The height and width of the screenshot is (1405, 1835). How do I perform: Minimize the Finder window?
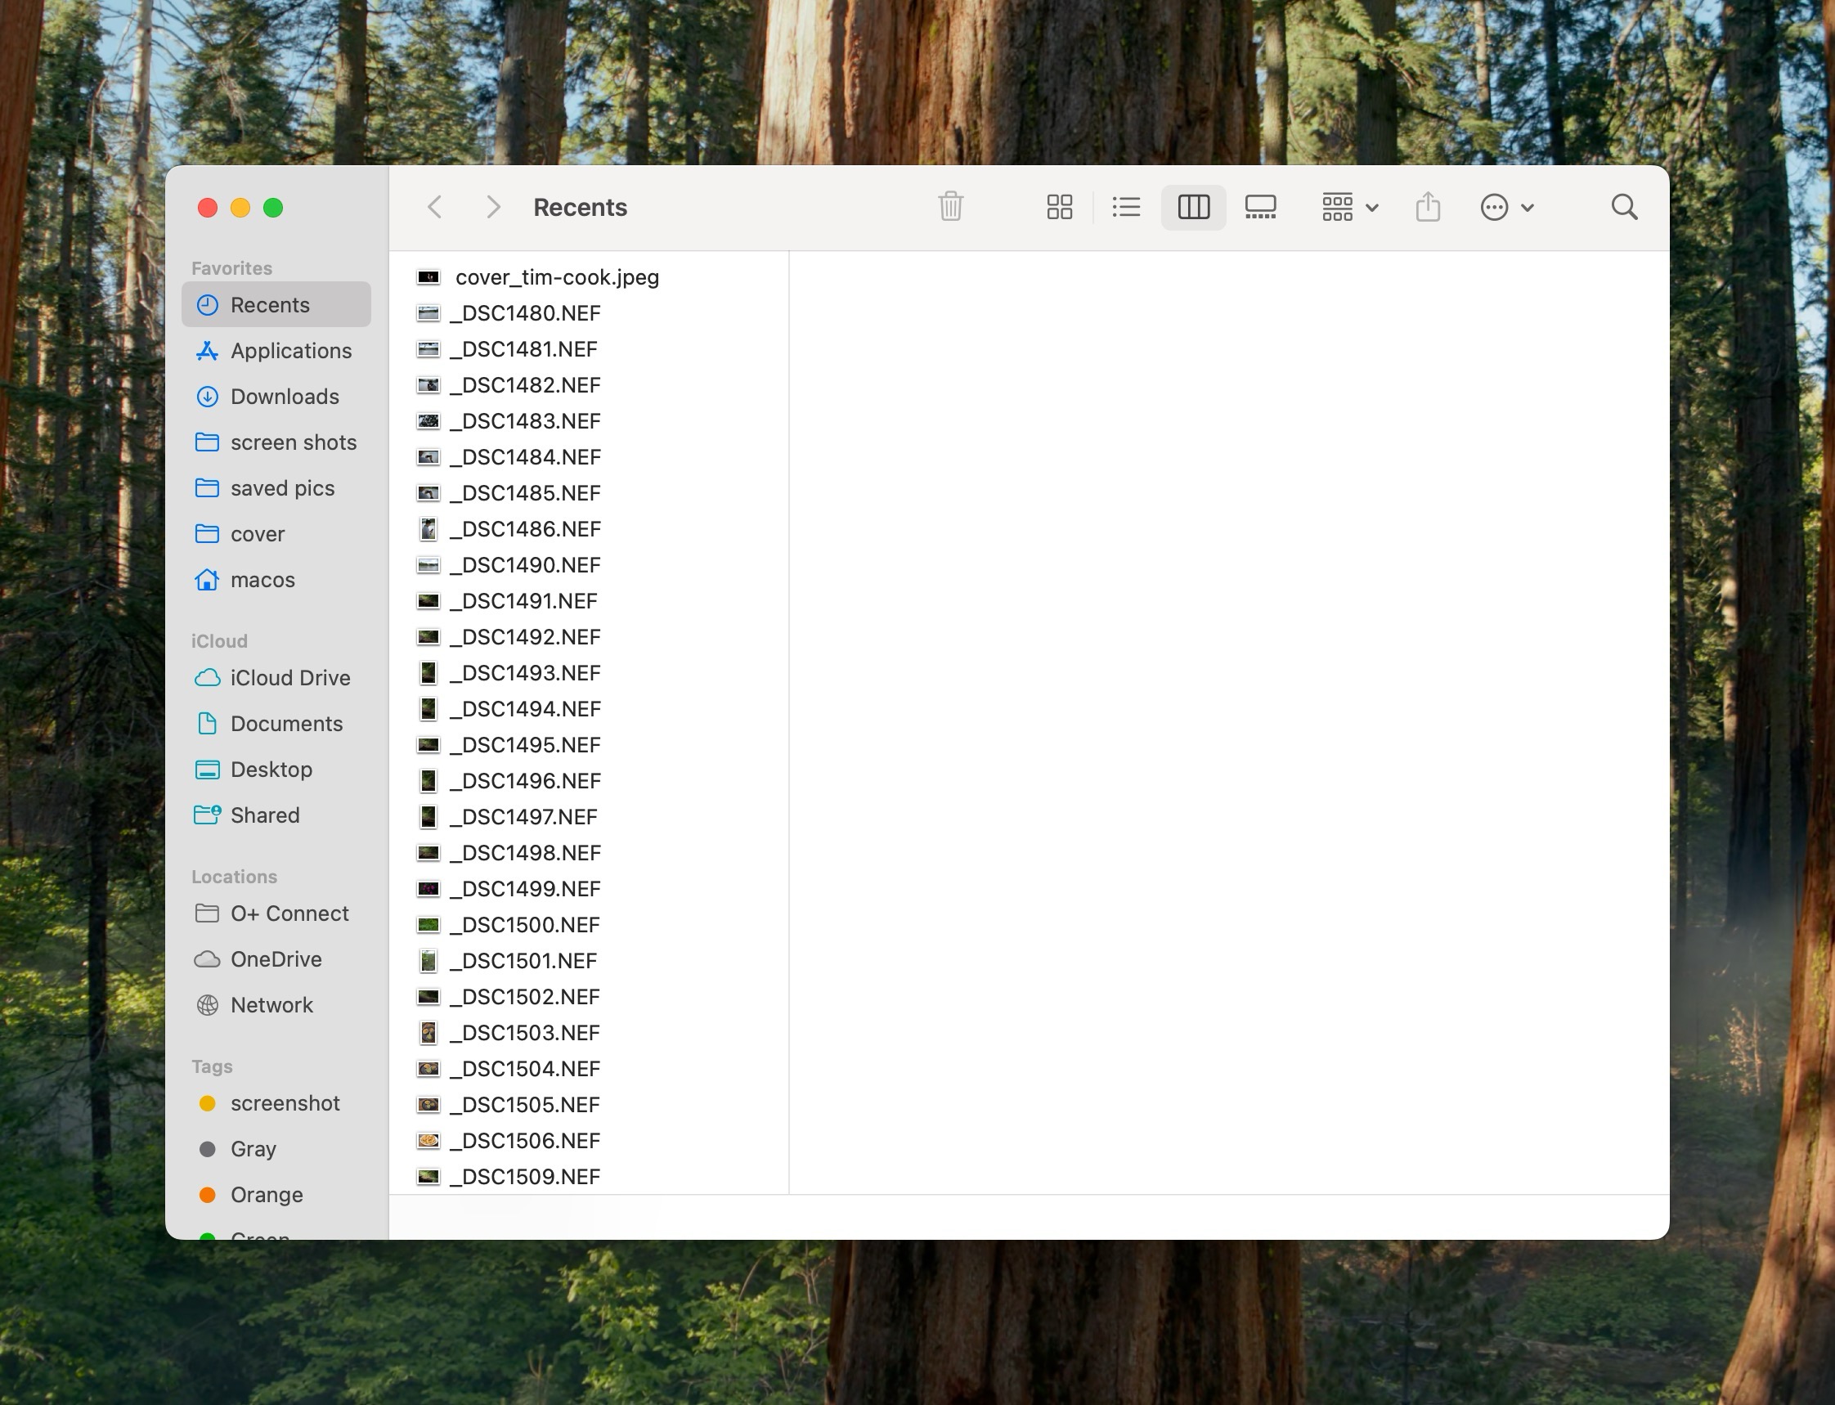pyautogui.click(x=240, y=208)
